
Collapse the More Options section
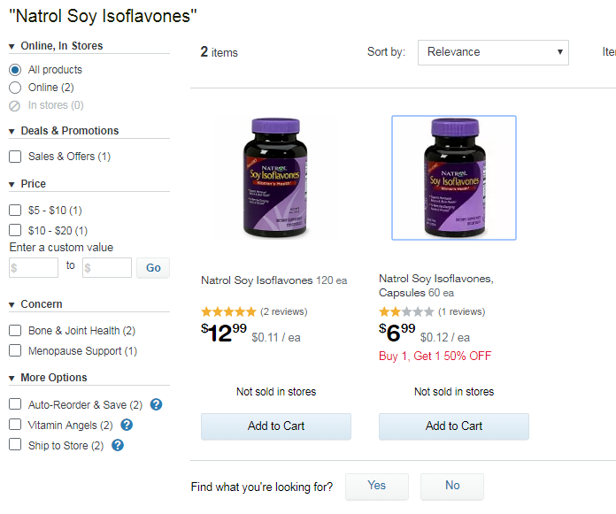coord(12,378)
